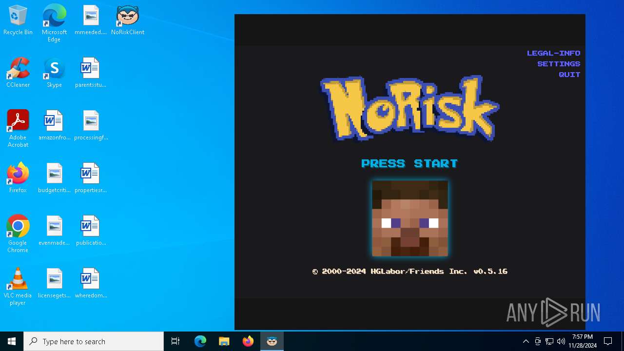This screenshot has width=624, height=351.
Task: Open the network tray icon
Action: tap(549, 341)
